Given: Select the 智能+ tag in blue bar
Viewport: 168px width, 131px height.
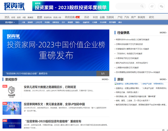Looking at the screenshot, I should pos(78,22).
